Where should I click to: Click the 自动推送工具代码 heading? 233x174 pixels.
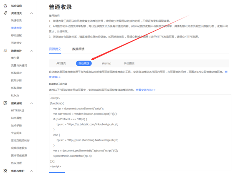pos(58,84)
